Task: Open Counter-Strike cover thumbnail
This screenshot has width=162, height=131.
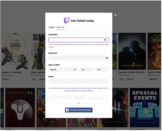Action: point(132,51)
